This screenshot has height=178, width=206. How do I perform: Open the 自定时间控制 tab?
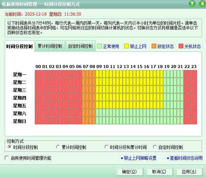pos(80,46)
